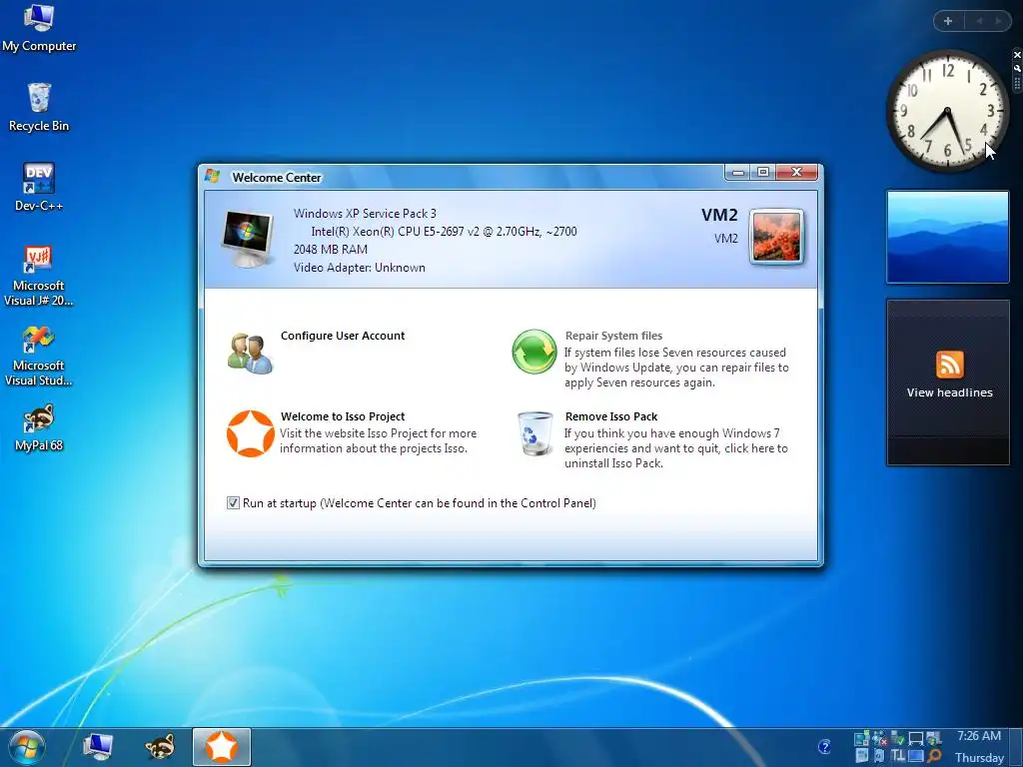
Task: Minimize the Welcome Center window
Action: coord(738,172)
